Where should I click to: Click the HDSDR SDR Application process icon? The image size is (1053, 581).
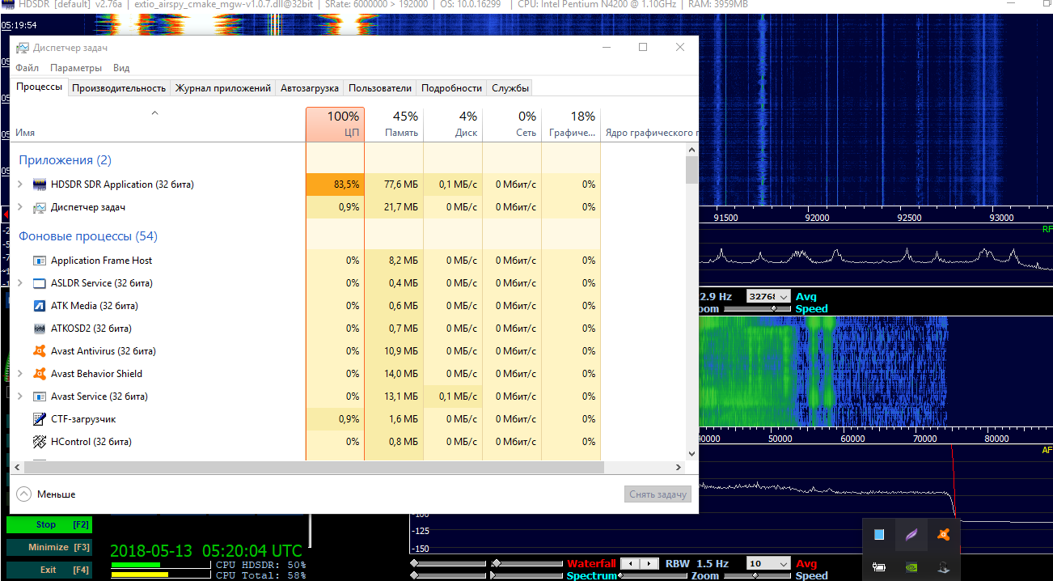[x=40, y=184]
